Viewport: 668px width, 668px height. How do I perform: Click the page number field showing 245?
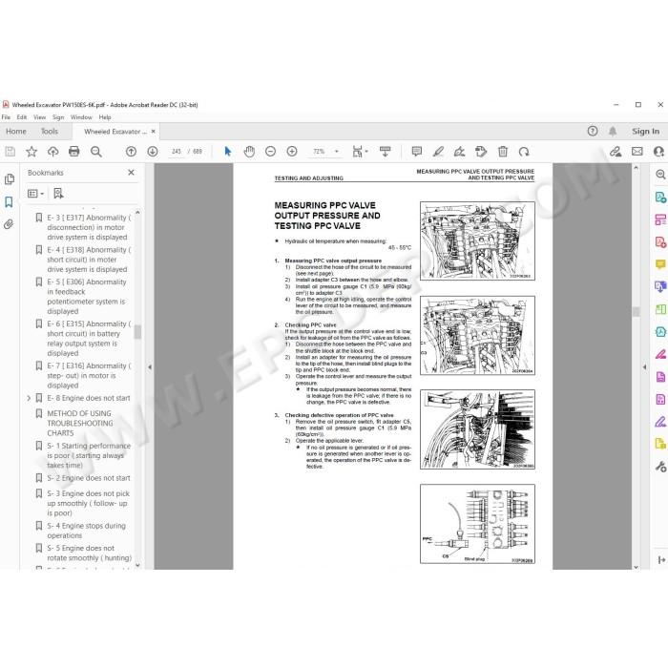(177, 151)
